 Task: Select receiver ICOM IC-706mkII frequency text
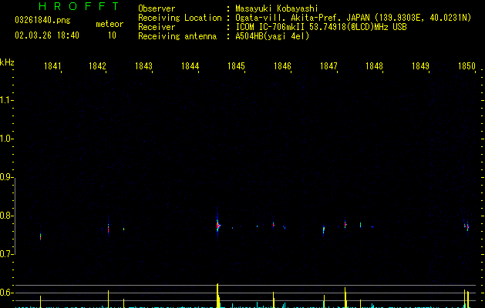tap(321, 27)
